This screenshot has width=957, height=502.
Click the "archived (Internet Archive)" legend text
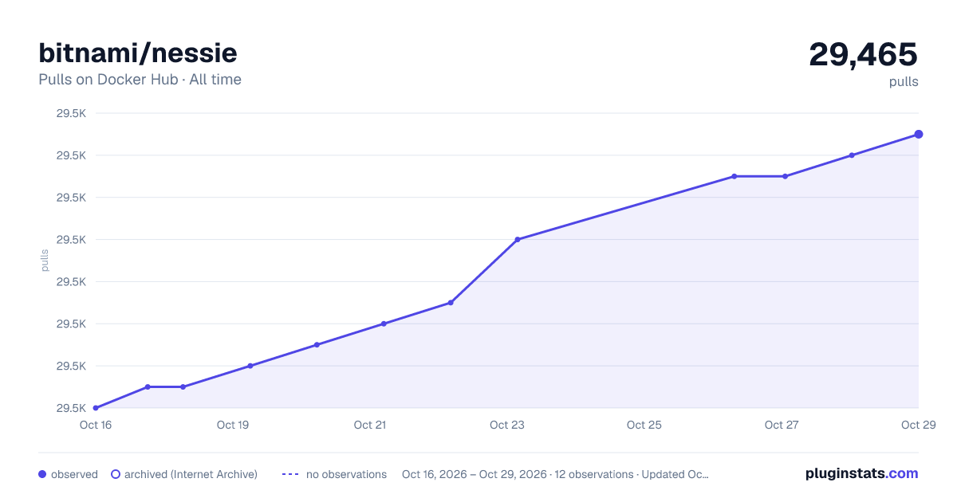(x=191, y=474)
